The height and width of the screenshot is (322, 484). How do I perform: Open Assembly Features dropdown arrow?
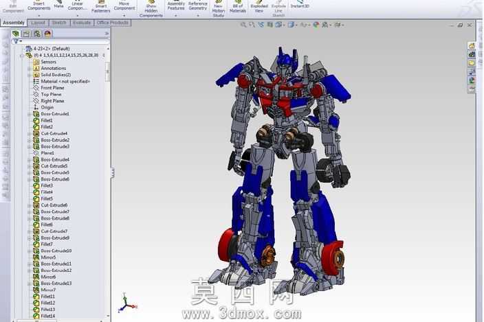click(x=176, y=15)
